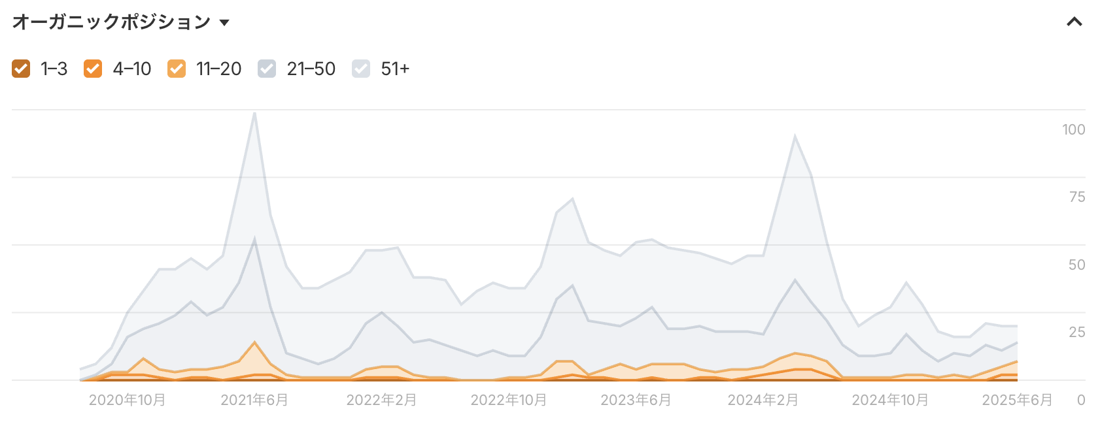Screen dimensions: 1100x422
Task: Click the オーガニックポジション title
Action: pyautogui.click(x=111, y=22)
